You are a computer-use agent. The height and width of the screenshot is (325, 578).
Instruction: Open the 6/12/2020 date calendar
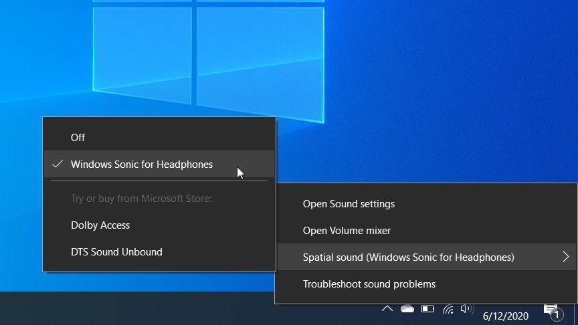click(x=506, y=316)
